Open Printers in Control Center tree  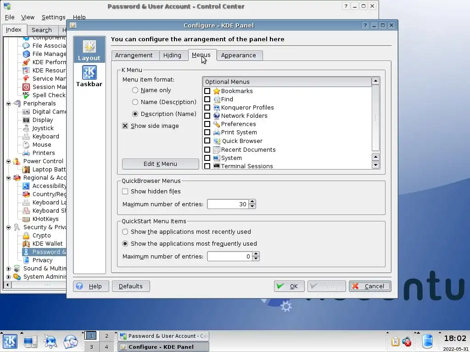point(44,153)
